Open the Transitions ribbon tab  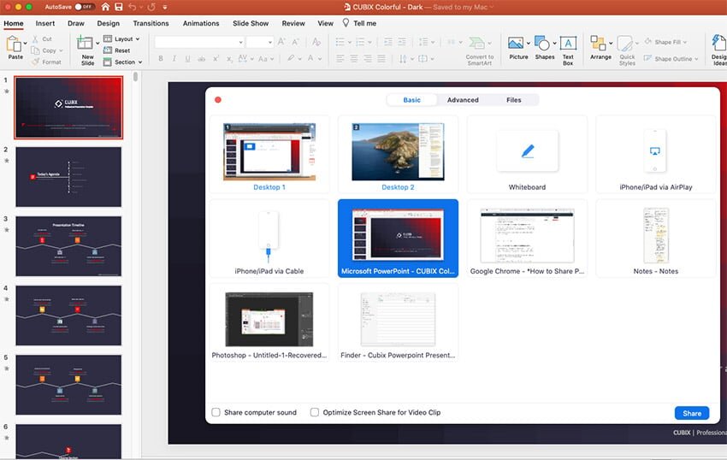(151, 23)
